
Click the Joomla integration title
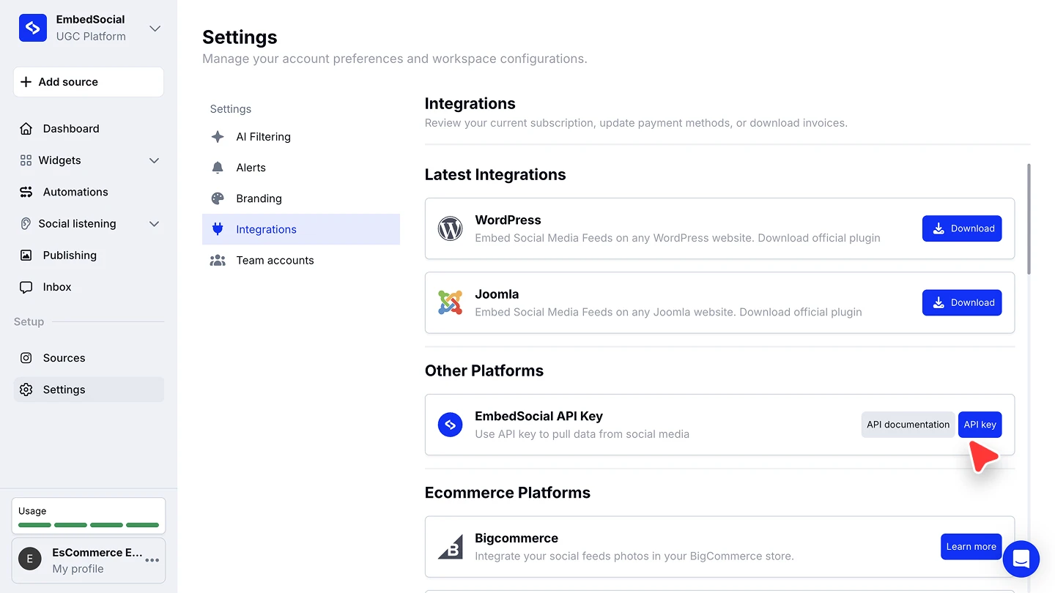pos(497,294)
